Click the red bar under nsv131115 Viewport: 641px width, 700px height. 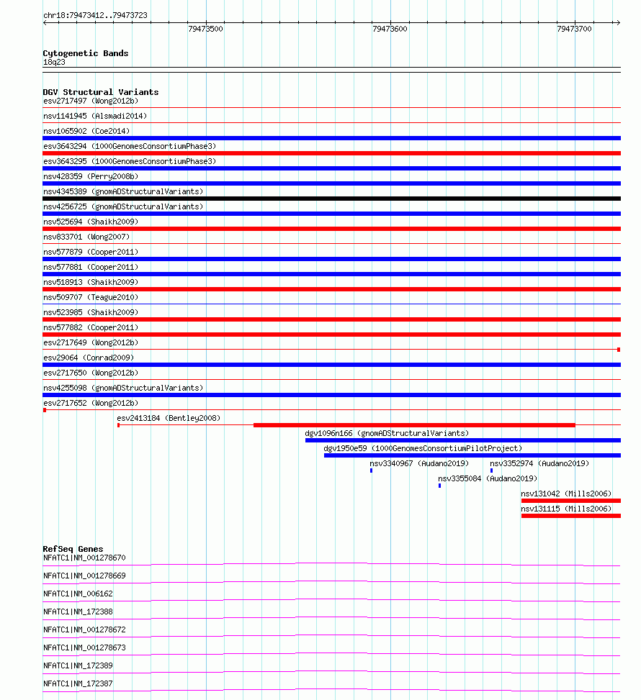click(x=571, y=516)
